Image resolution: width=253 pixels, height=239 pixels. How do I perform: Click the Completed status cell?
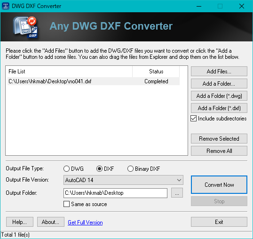[156, 81]
